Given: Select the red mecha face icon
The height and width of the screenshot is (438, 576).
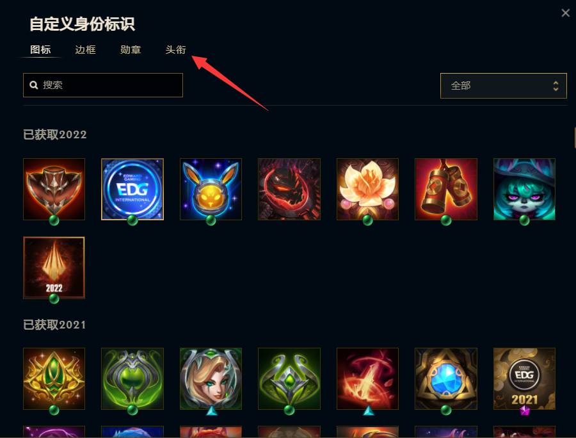Looking at the screenshot, I should click(x=289, y=190).
